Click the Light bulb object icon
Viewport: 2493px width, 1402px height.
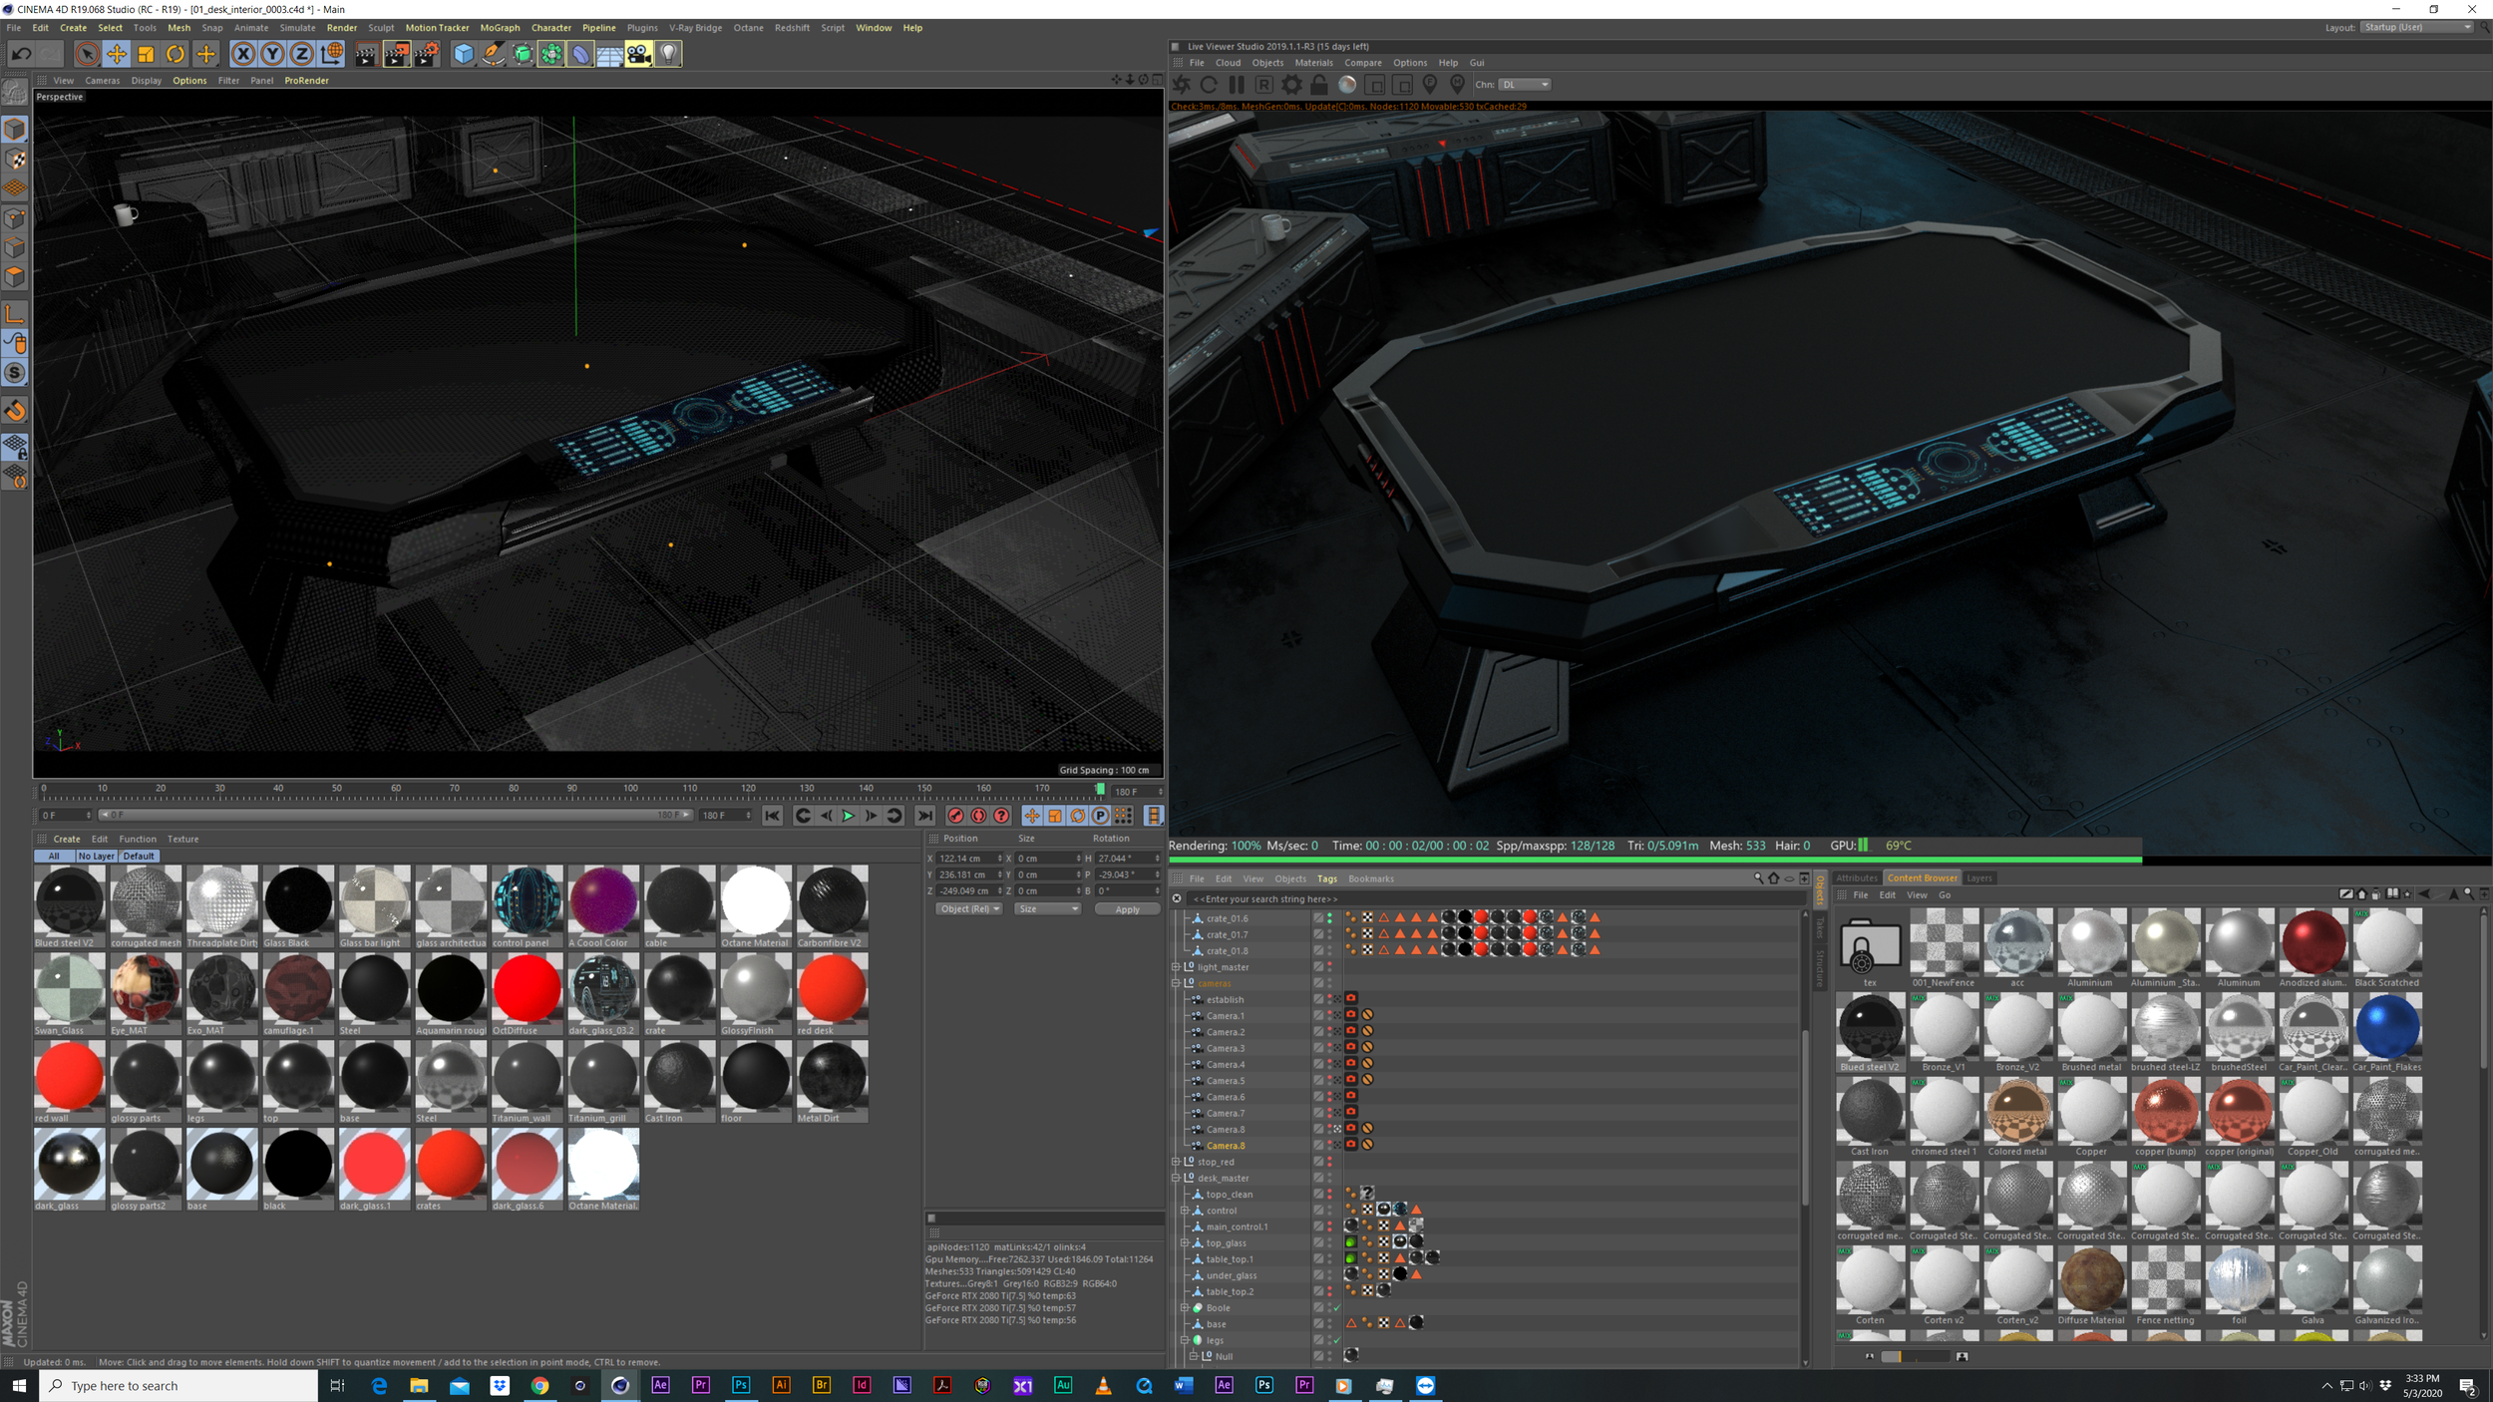click(x=669, y=54)
